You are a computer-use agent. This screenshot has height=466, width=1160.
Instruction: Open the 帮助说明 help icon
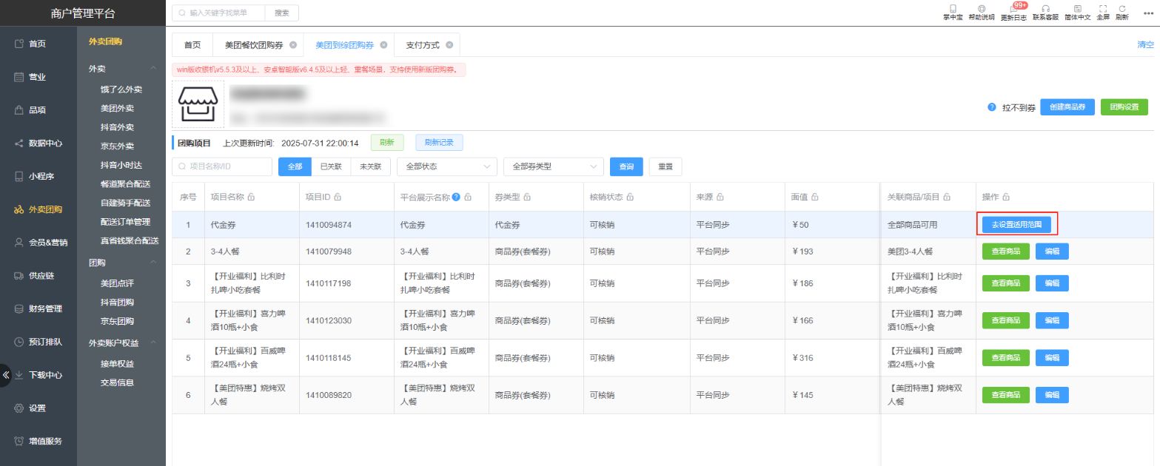(x=982, y=8)
